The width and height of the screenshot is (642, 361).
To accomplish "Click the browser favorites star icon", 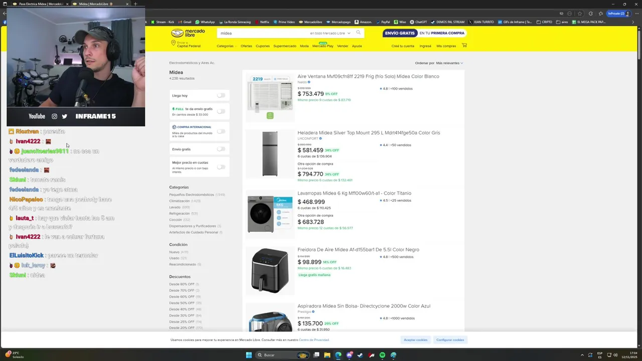I will click(x=580, y=14).
